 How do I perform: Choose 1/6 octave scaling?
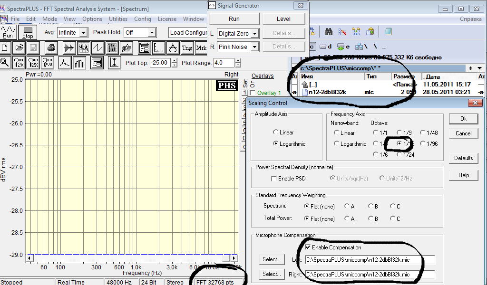point(376,154)
